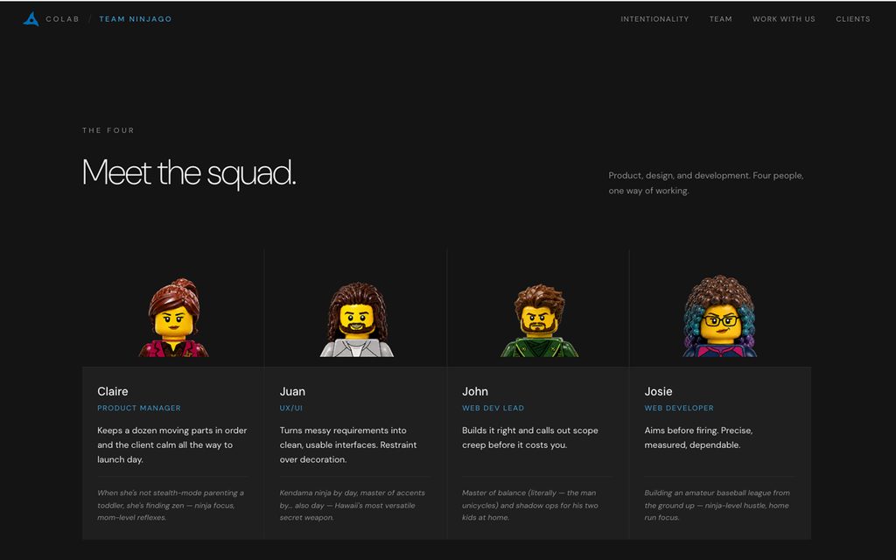Click Claire's 'stealth-mode parenting' italic bio
The width and height of the screenshot is (896, 560).
coord(171,505)
